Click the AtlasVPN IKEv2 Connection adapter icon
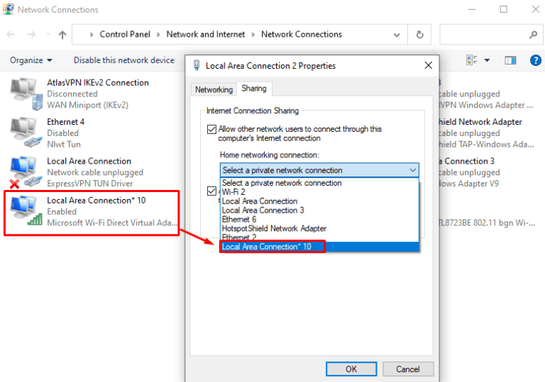The width and height of the screenshot is (545, 382). (26, 92)
